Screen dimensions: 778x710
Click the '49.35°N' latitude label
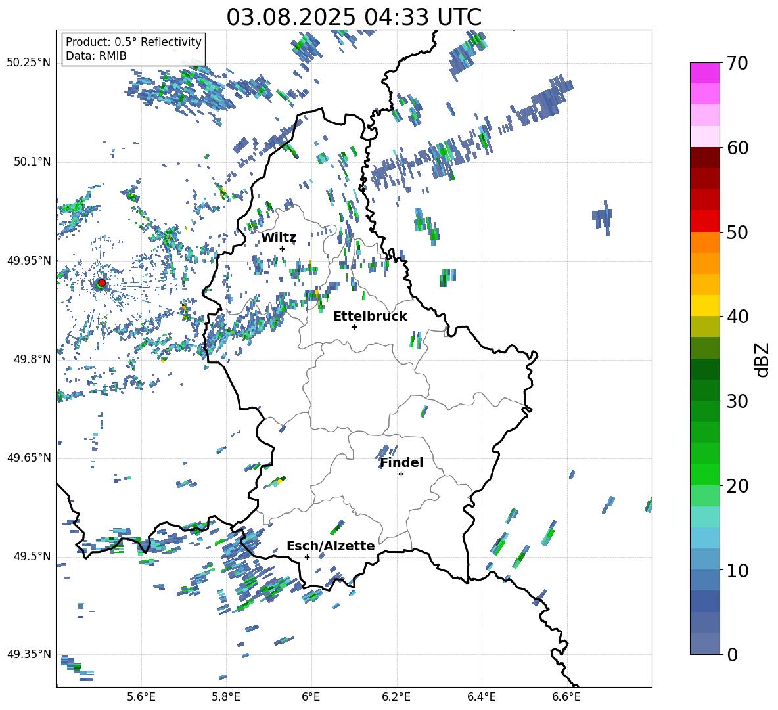pos(29,654)
